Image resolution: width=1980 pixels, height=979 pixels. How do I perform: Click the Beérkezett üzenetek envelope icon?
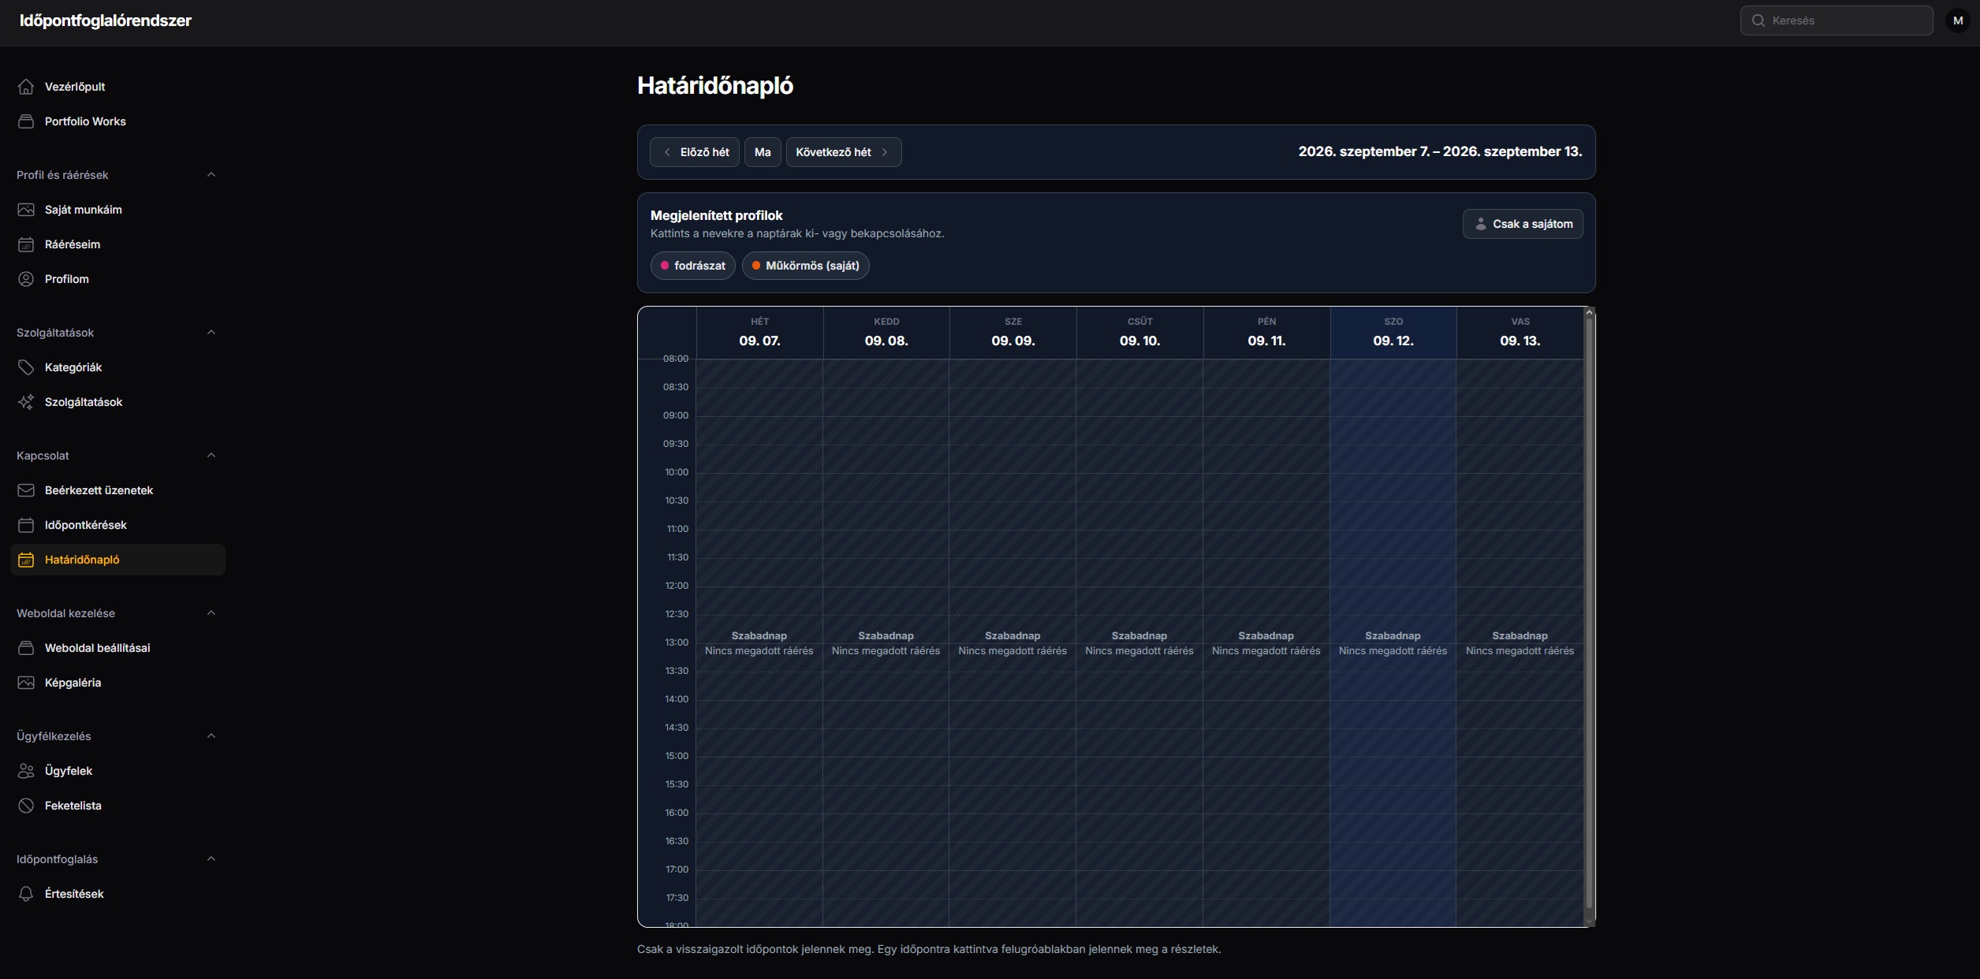(x=26, y=490)
